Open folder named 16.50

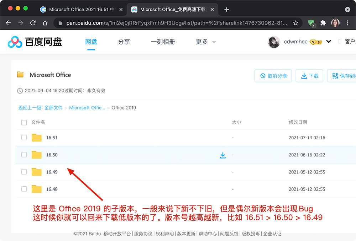coord(52,155)
